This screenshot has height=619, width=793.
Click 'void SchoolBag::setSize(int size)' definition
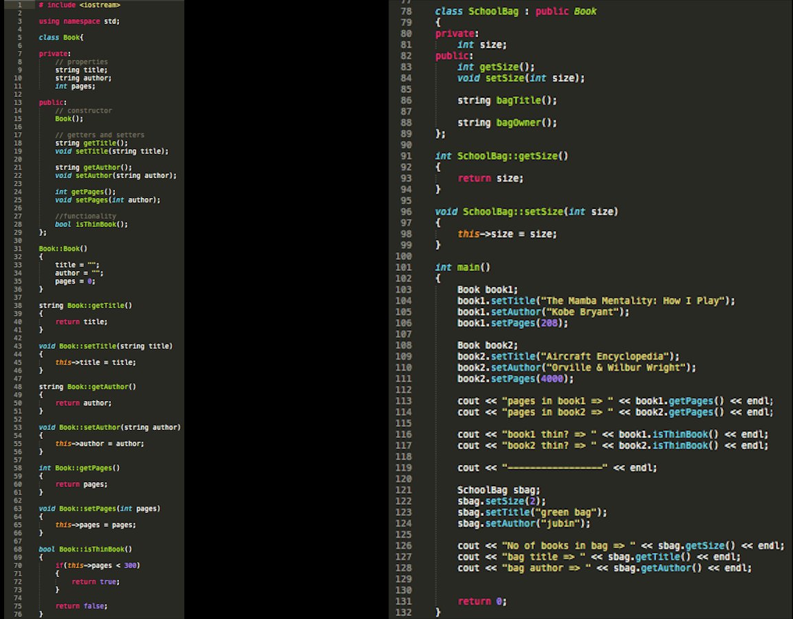(x=527, y=211)
